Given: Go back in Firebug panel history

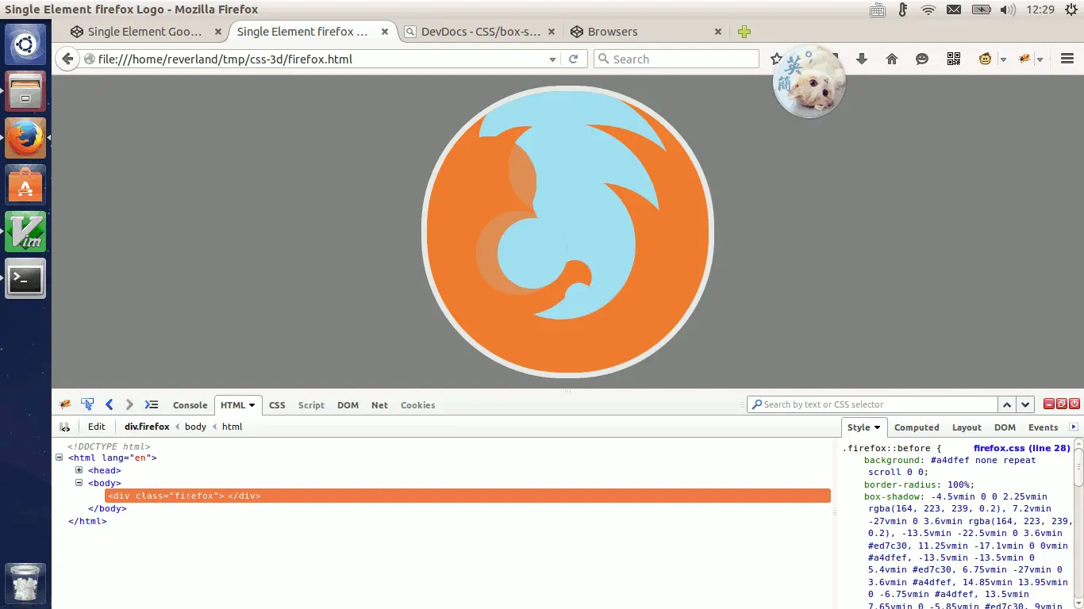Looking at the screenshot, I should pyautogui.click(x=110, y=404).
